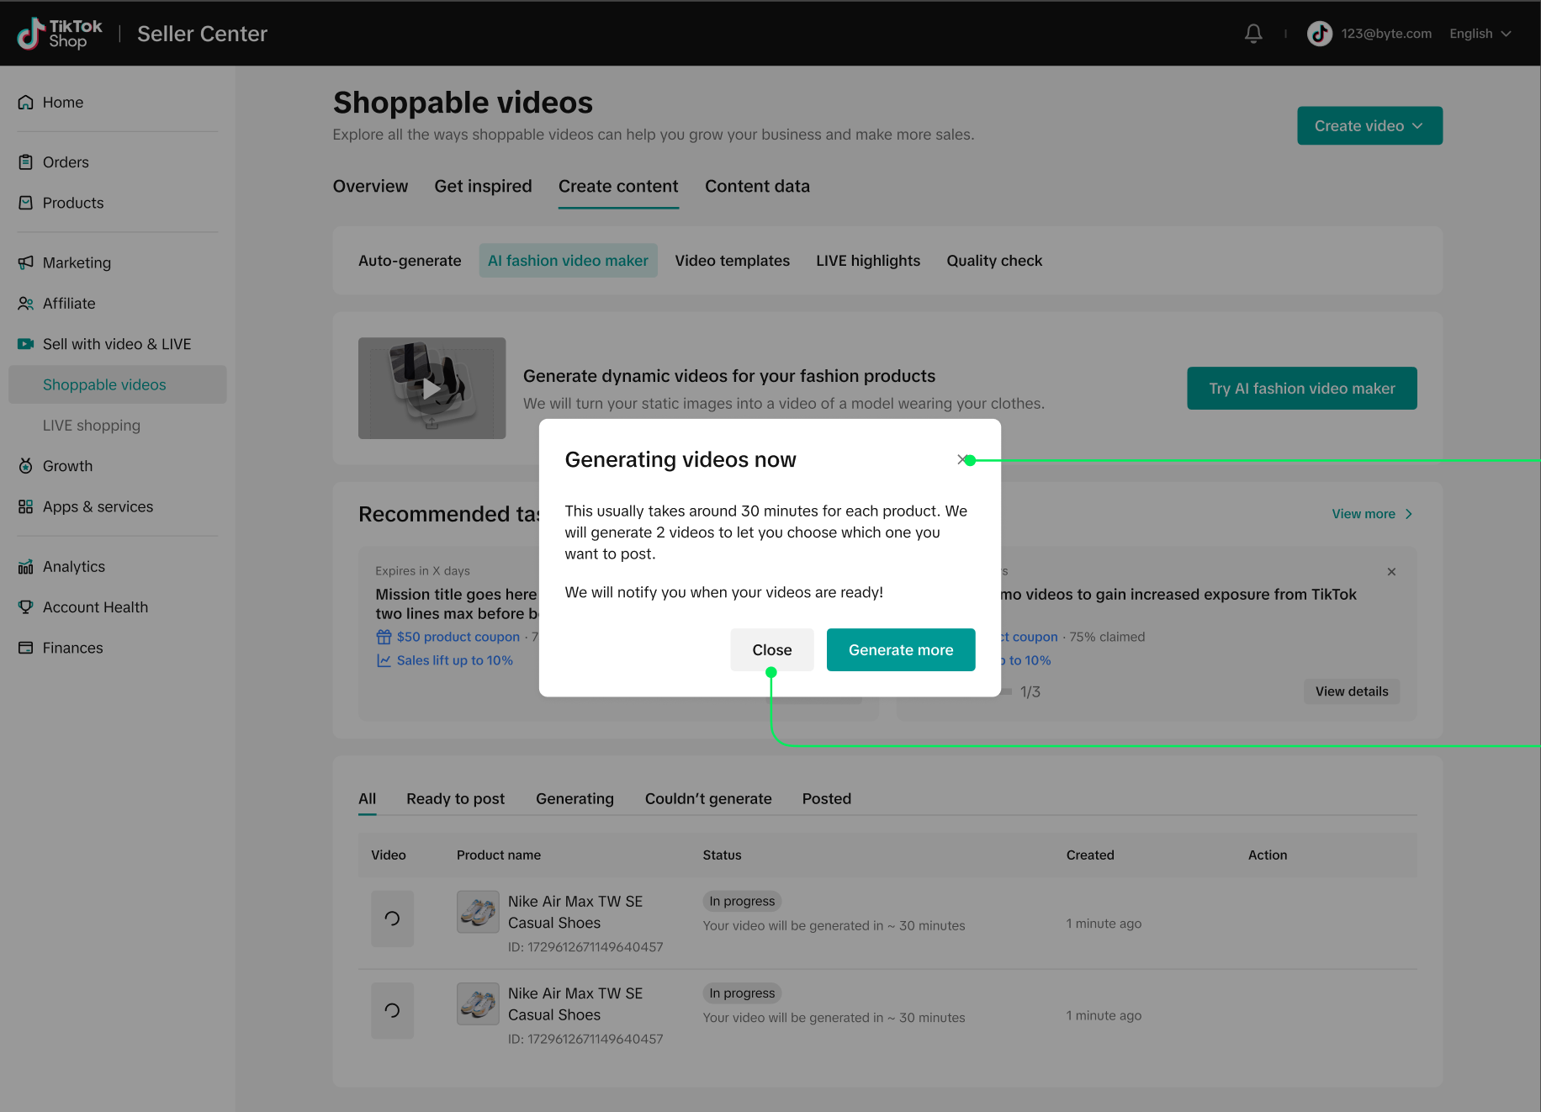
Task: Click the Generate more button
Action: pyautogui.click(x=900, y=650)
